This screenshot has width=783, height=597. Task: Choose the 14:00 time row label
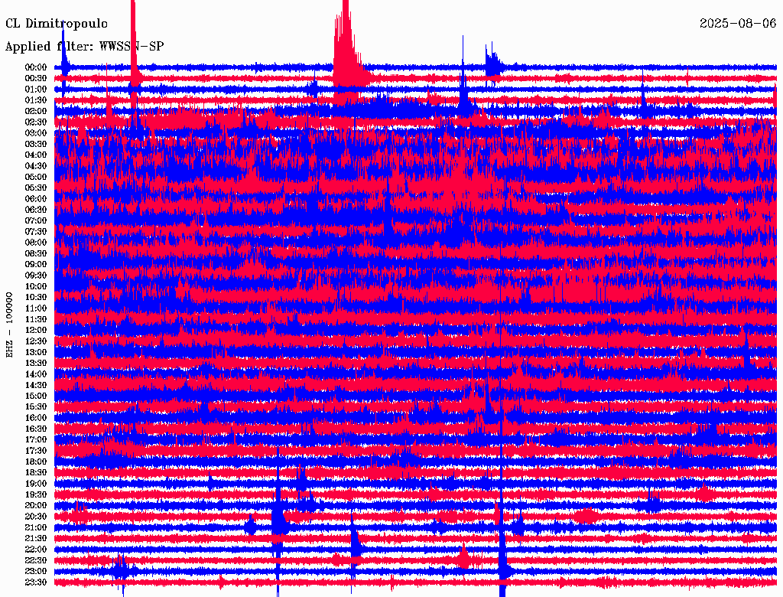[36, 374]
